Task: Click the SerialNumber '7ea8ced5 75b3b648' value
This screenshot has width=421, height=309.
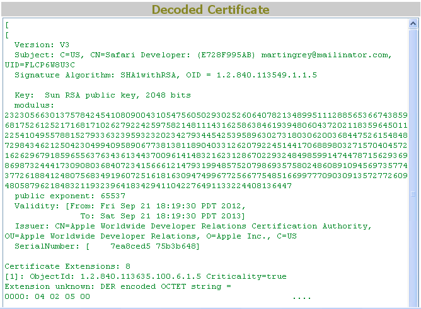Action: pyautogui.click(x=154, y=246)
